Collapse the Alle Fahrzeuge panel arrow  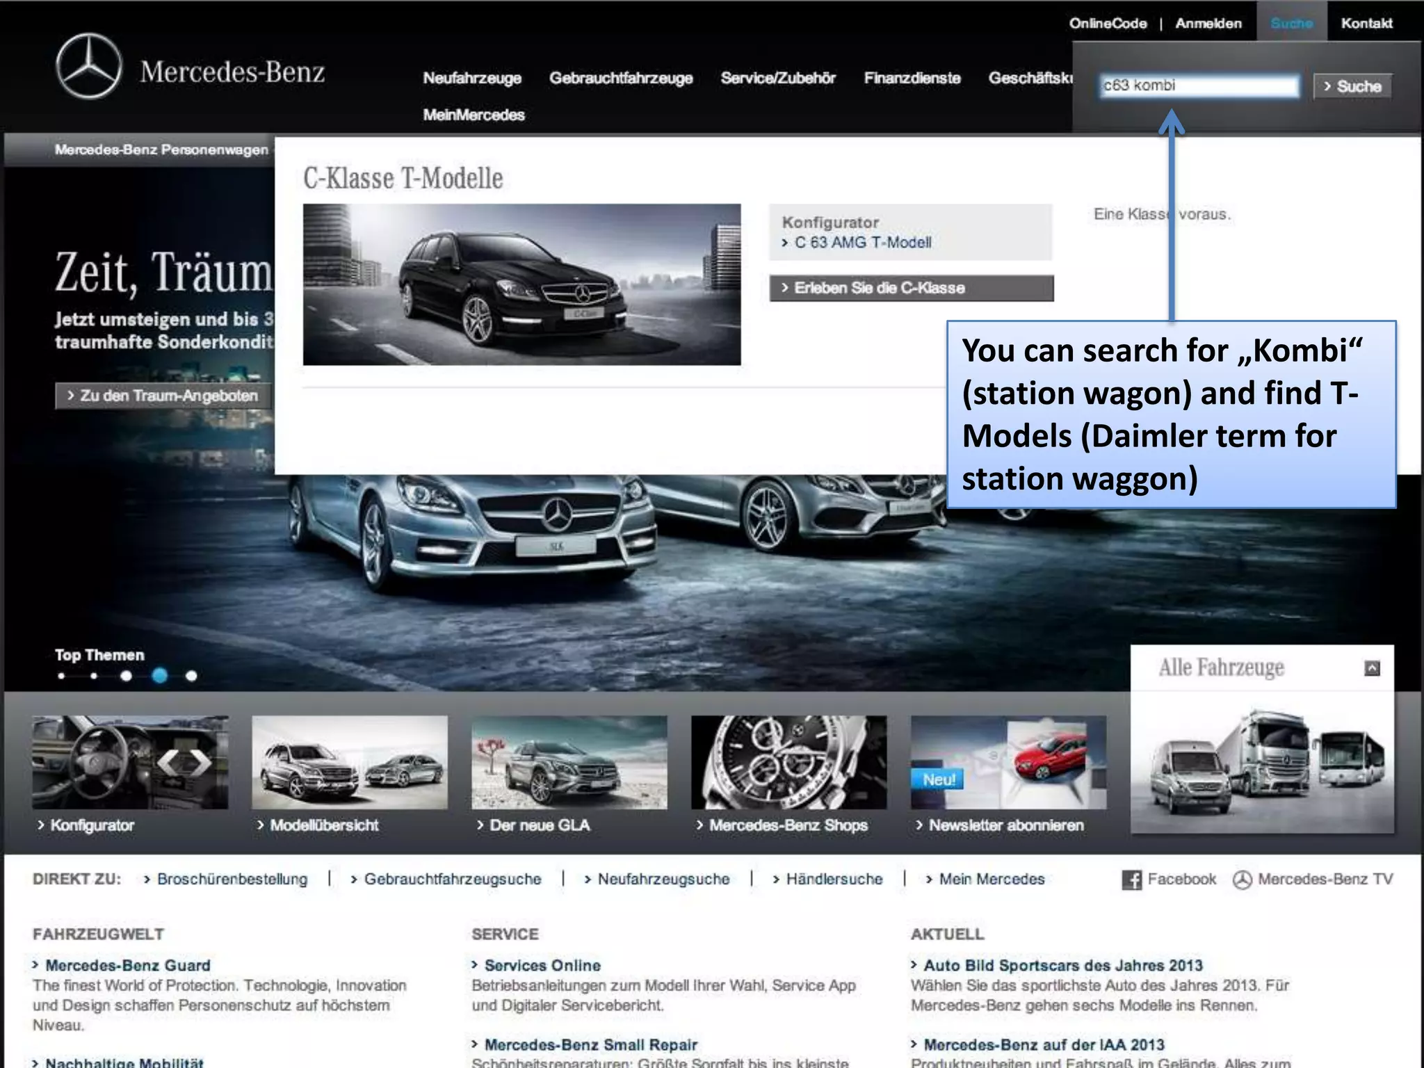point(1372,668)
